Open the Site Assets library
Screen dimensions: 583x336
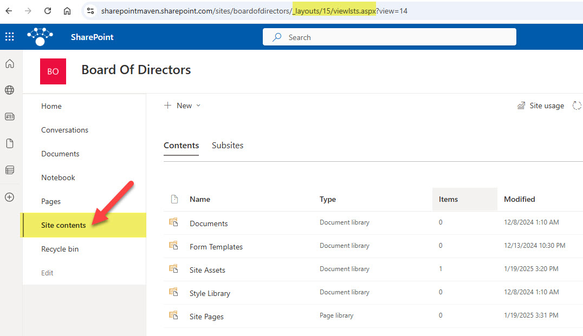pyautogui.click(x=208, y=271)
